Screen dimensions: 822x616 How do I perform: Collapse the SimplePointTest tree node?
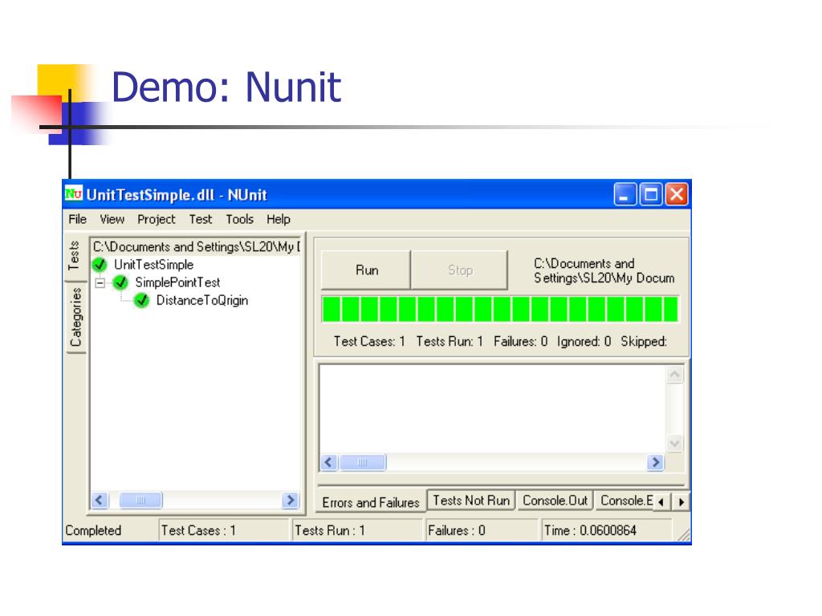tap(100, 283)
